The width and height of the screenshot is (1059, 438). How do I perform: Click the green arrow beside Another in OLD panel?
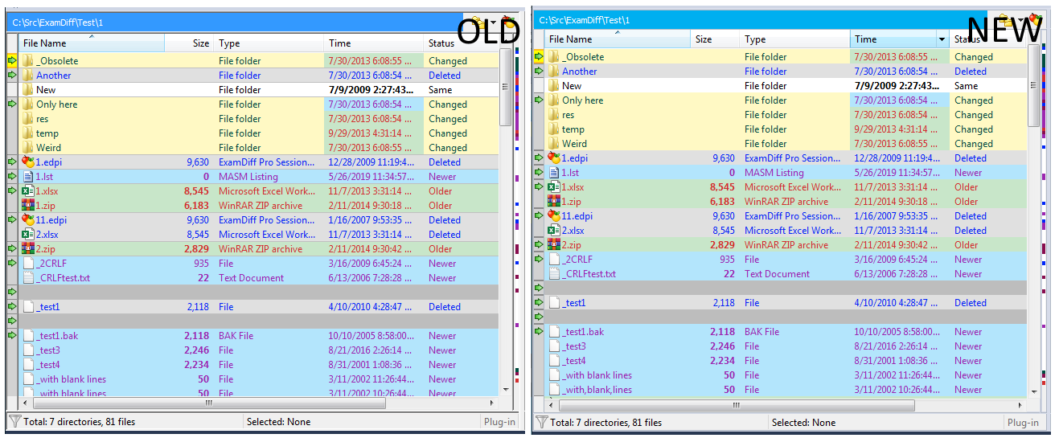(12, 75)
